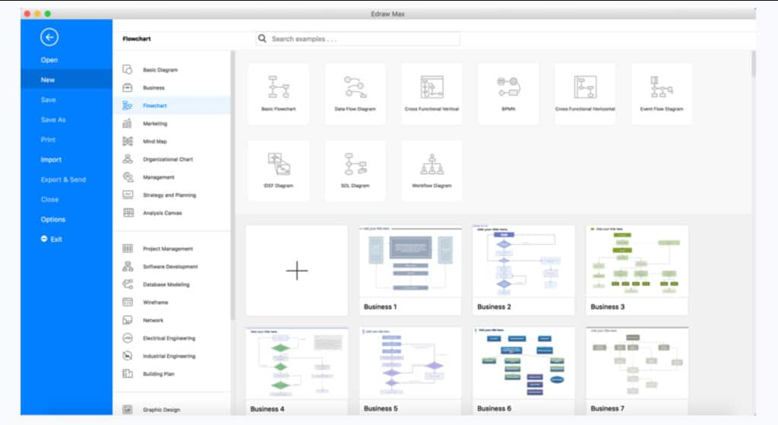The height and width of the screenshot is (425, 778).
Task: Click the Building Plan label
Action: tap(159, 373)
